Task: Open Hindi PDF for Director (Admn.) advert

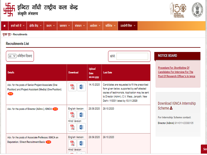Action: click(72, 127)
